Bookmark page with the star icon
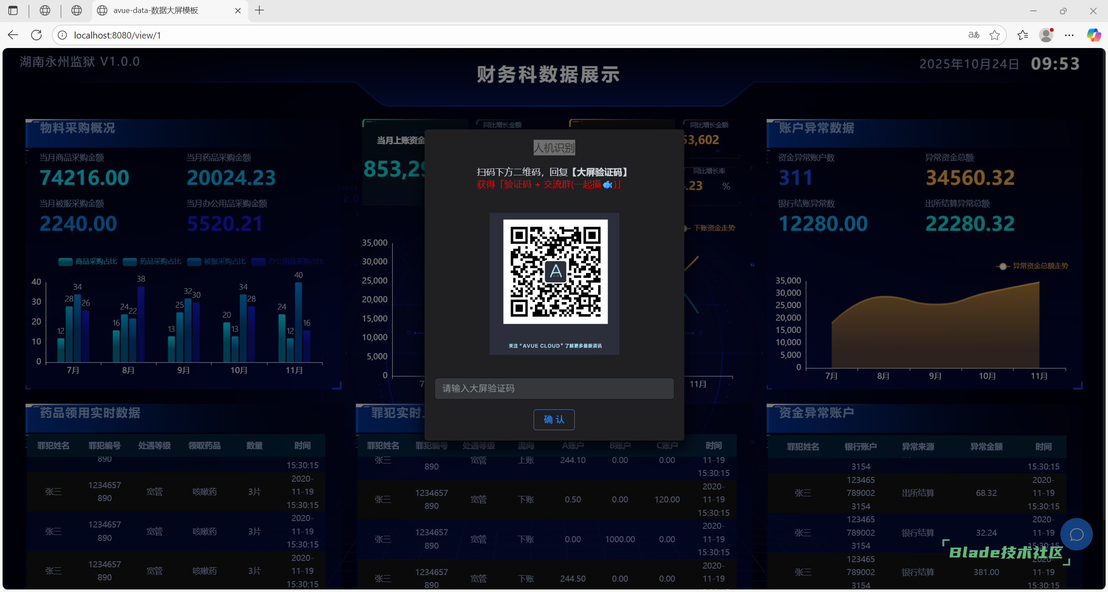The width and height of the screenshot is (1108, 592). click(x=995, y=35)
